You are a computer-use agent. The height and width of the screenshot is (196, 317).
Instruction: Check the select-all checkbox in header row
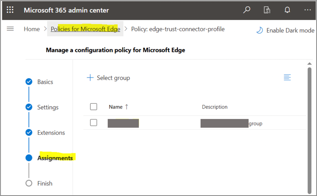[94, 107]
